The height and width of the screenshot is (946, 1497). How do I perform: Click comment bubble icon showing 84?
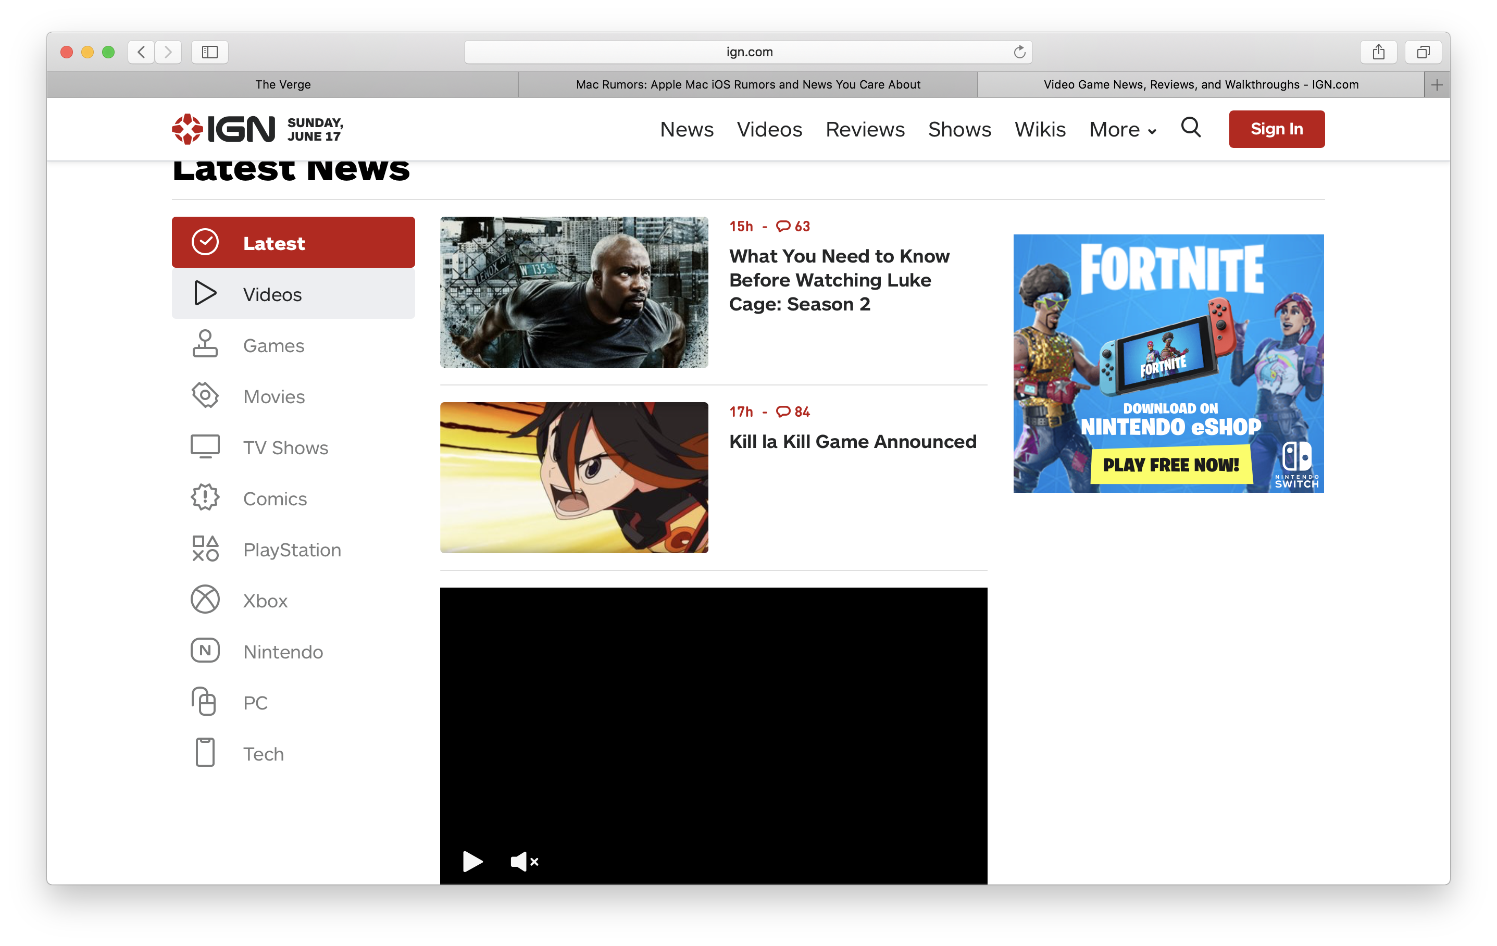point(783,412)
